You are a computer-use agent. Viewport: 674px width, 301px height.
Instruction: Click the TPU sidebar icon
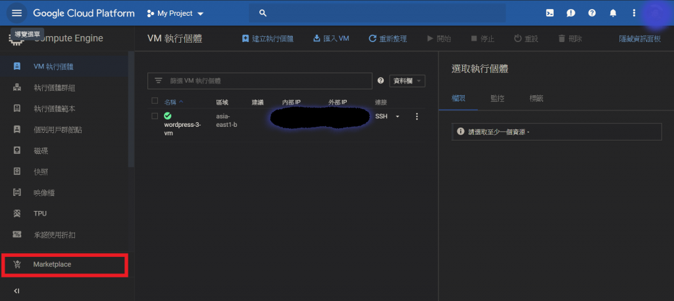16,214
